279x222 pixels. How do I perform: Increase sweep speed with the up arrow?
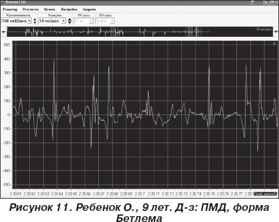pyautogui.click(x=70, y=19)
